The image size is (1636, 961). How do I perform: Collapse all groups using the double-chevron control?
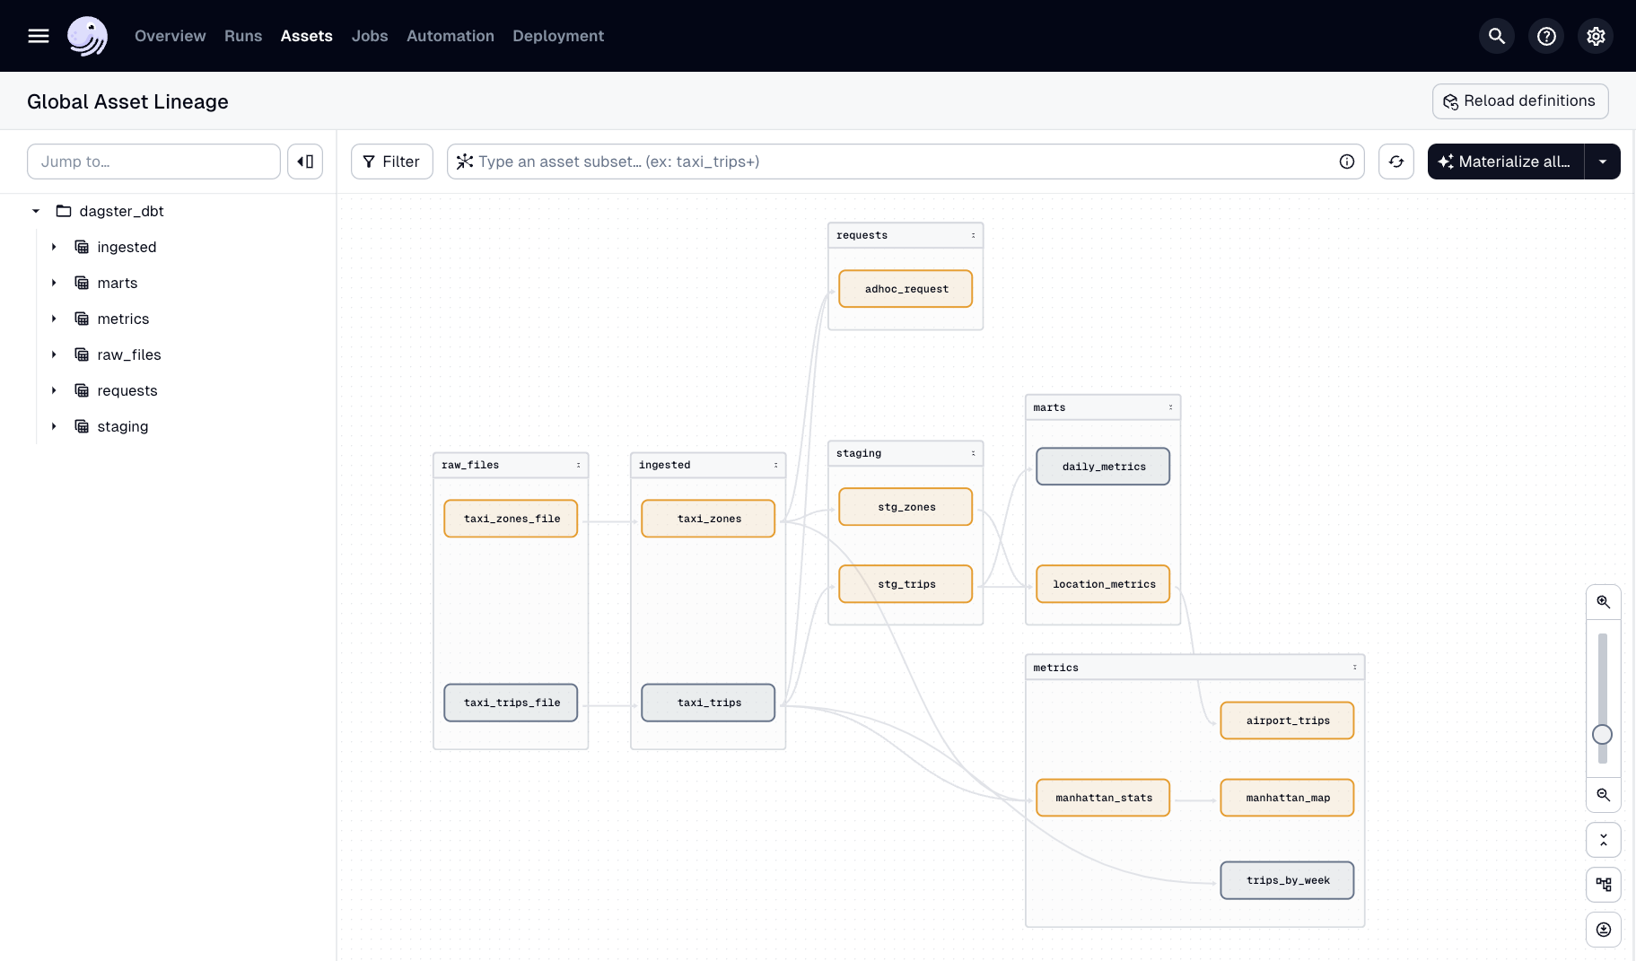(1604, 840)
